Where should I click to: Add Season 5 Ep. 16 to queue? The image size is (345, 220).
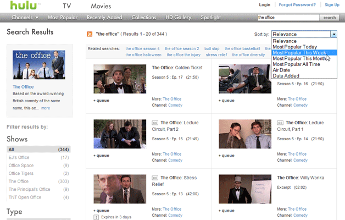pos(227,101)
